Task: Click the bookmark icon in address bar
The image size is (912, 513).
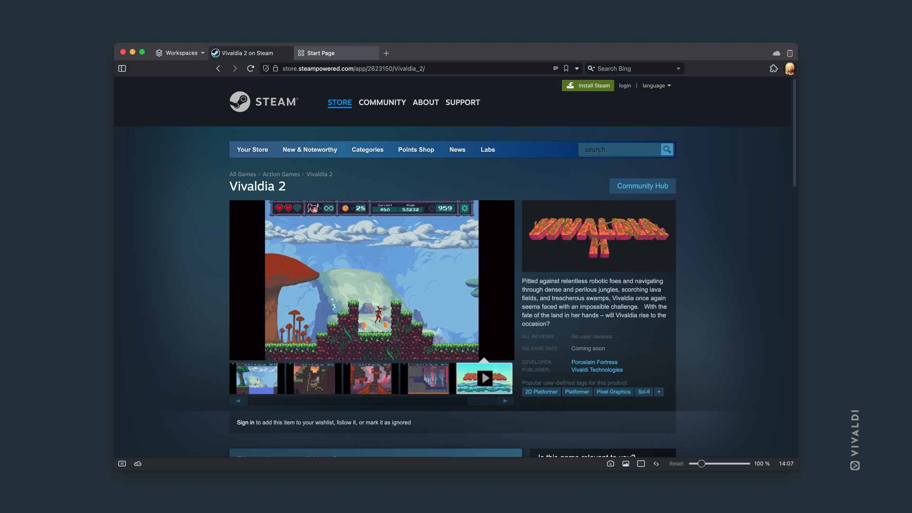Action: [x=566, y=68]
